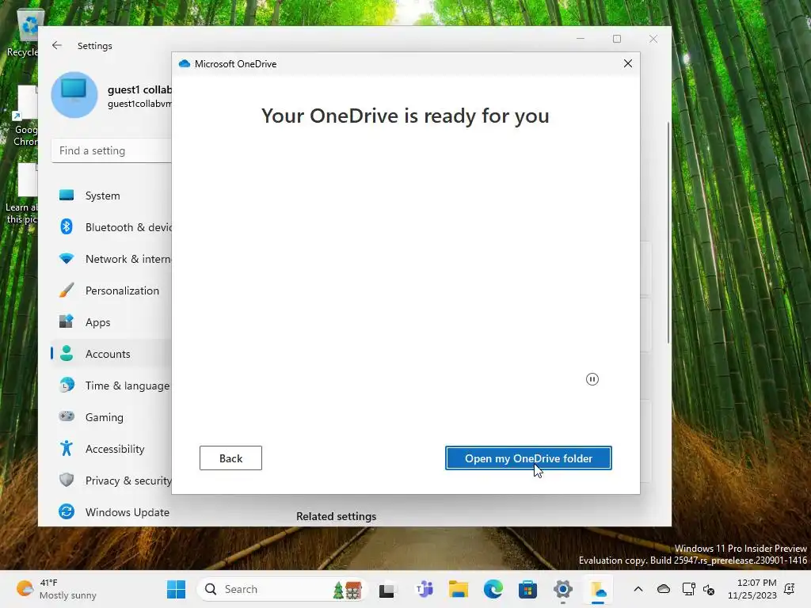Open Network & internet settings
Viewport: 811px width, 608px height.
(111, 259)
